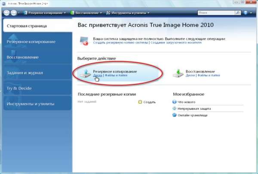The height and width of the screenshot is (174, 258).
Task: Click the Что нового globe icon
Action: (x=175, y=102)
